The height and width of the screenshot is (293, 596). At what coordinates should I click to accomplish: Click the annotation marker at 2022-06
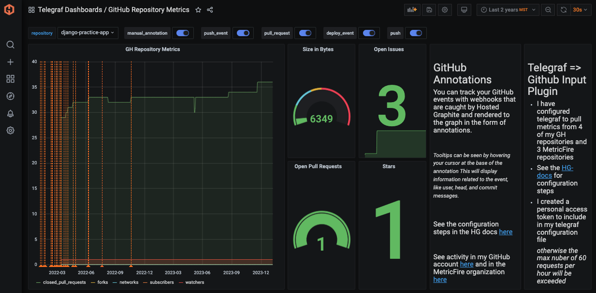tap(88, 265)
